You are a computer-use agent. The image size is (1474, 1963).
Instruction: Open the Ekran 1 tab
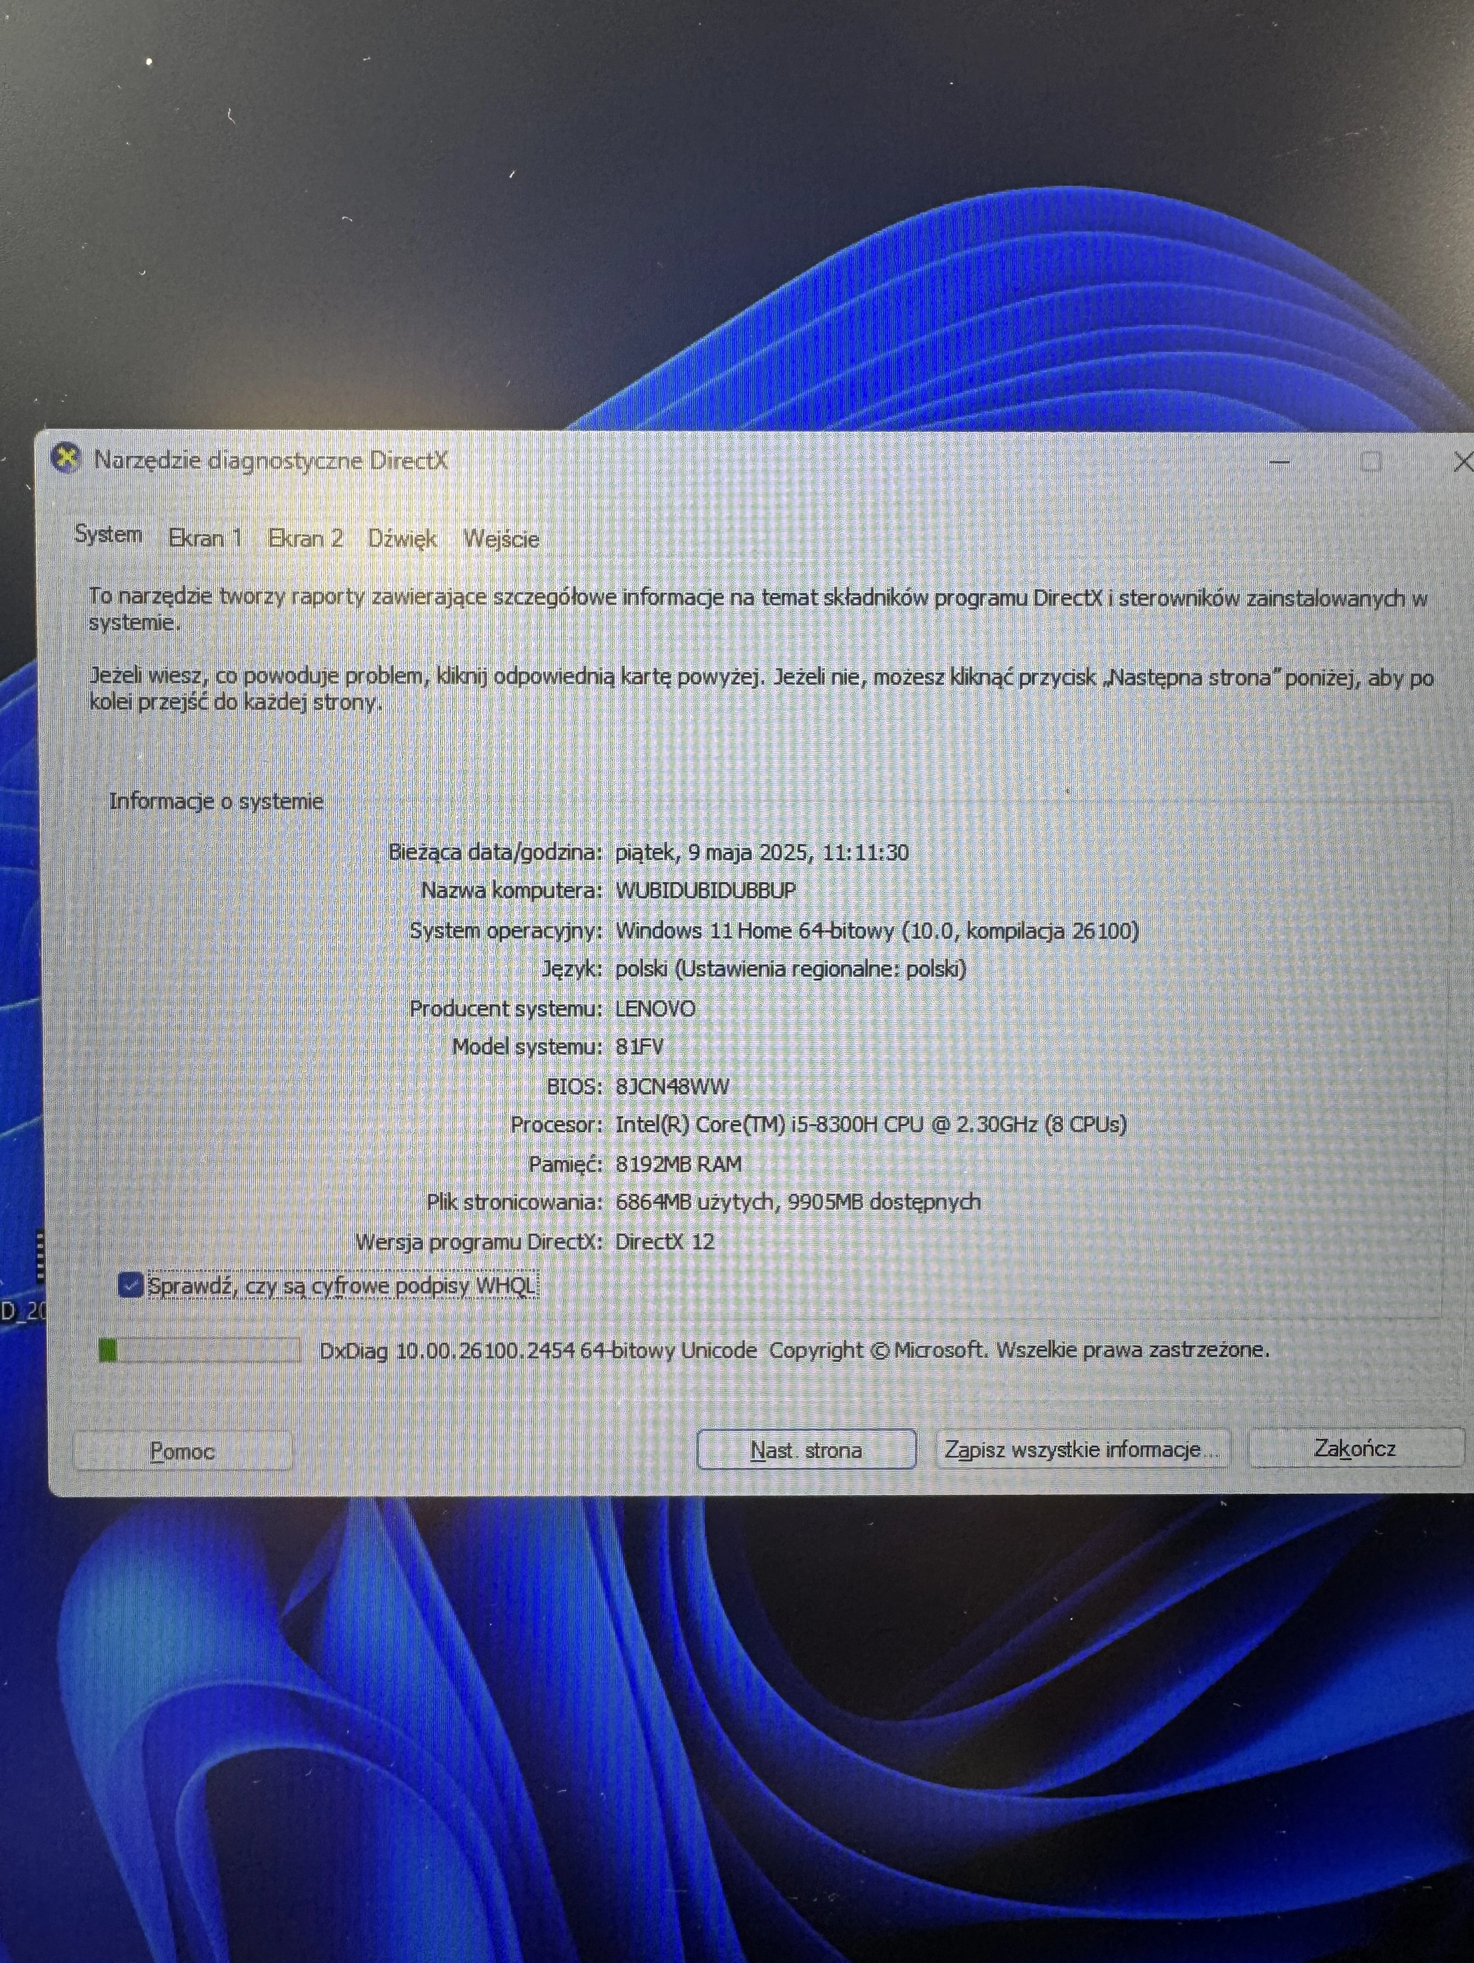(x=205, y=538)
